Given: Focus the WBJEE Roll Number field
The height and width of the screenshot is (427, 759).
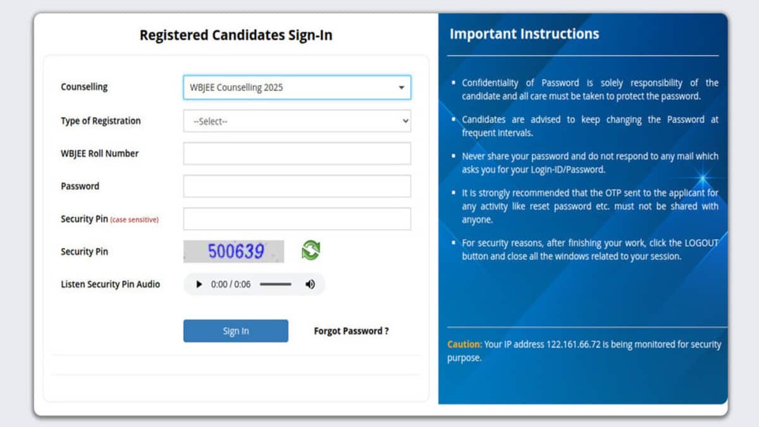Looking at the screenshot, I should pos(297,154).
